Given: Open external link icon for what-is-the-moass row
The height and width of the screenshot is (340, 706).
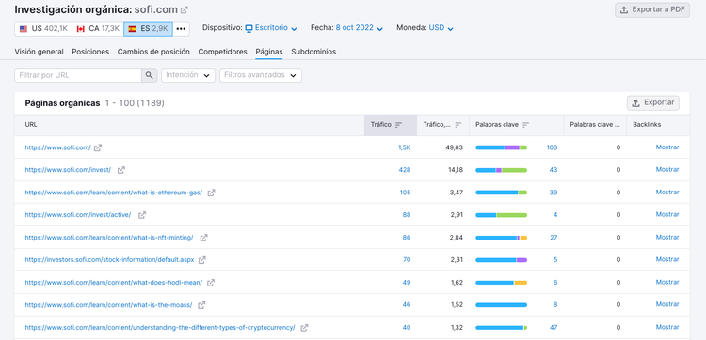Looking at the screenshot, I should [x=201, y=305].
